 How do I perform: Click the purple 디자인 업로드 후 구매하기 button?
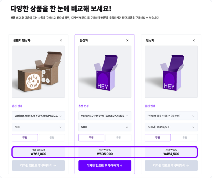(x=105, y=166)
